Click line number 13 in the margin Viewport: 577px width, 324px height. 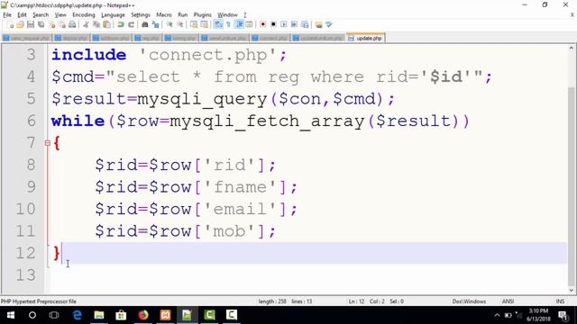click(x=25, y=275)
